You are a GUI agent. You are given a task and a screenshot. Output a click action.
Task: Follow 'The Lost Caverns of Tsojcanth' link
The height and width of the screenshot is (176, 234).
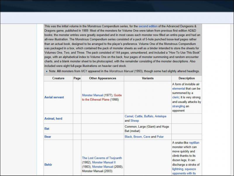pos(102,158)
